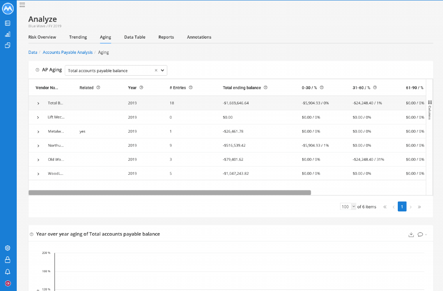Click the MindBridge logo icon
Screen dimensions: 443x291
[x=8, y=9]
